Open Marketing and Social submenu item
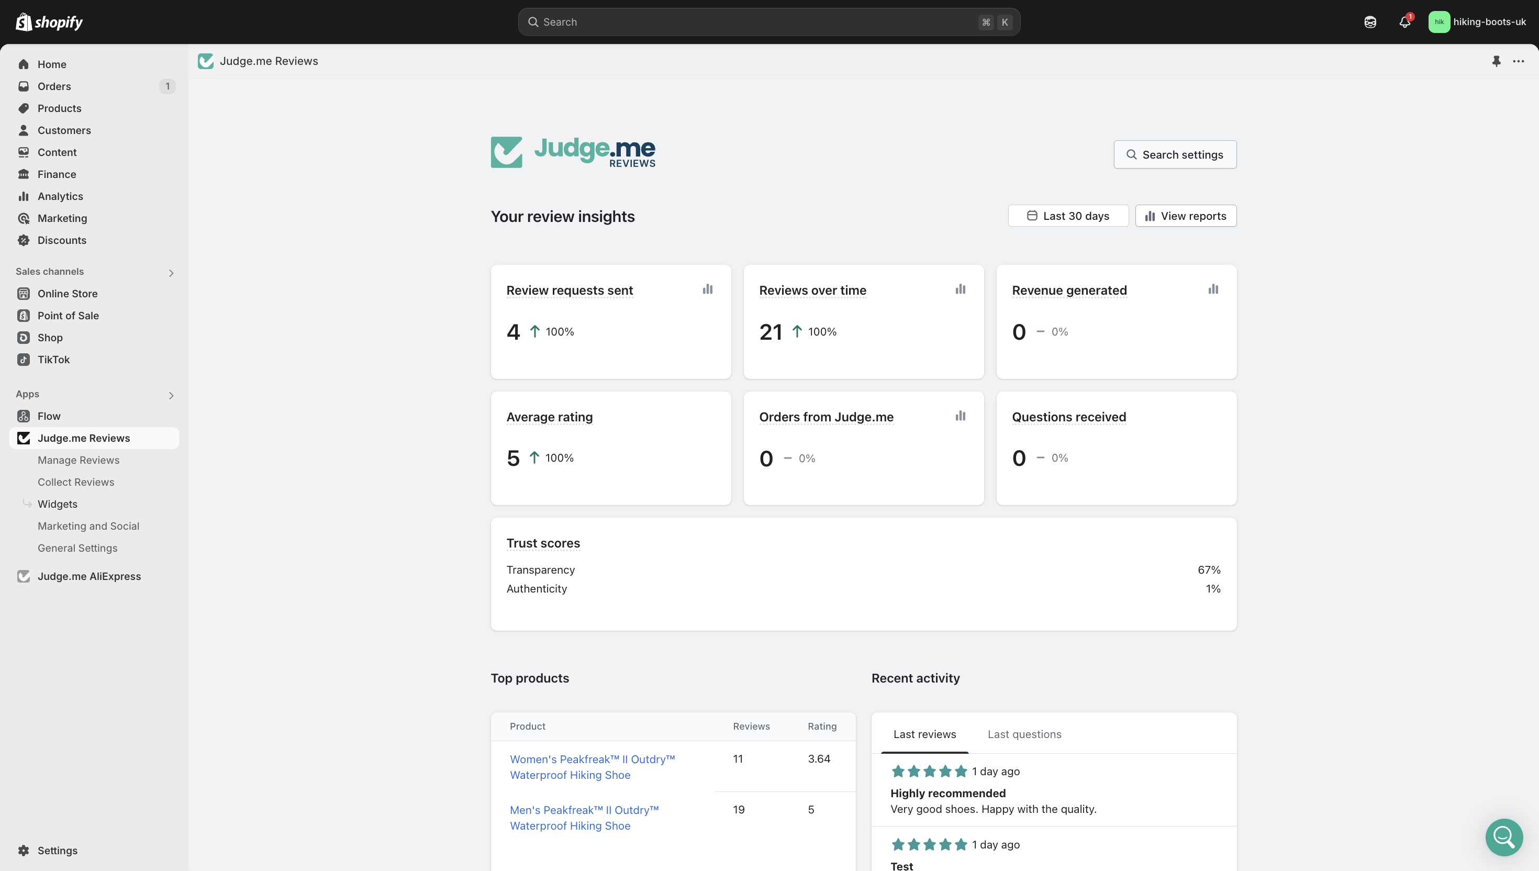This screenshot has width=1539, height=871. pyautogui.click(x=88, y=526)
